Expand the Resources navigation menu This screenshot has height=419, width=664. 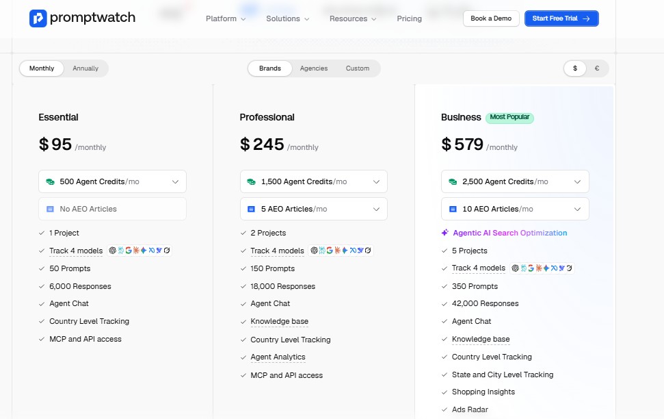coord(353,18)
